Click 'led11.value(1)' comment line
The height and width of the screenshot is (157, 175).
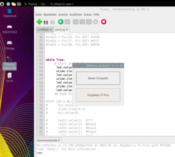click(x=70, y=120)
